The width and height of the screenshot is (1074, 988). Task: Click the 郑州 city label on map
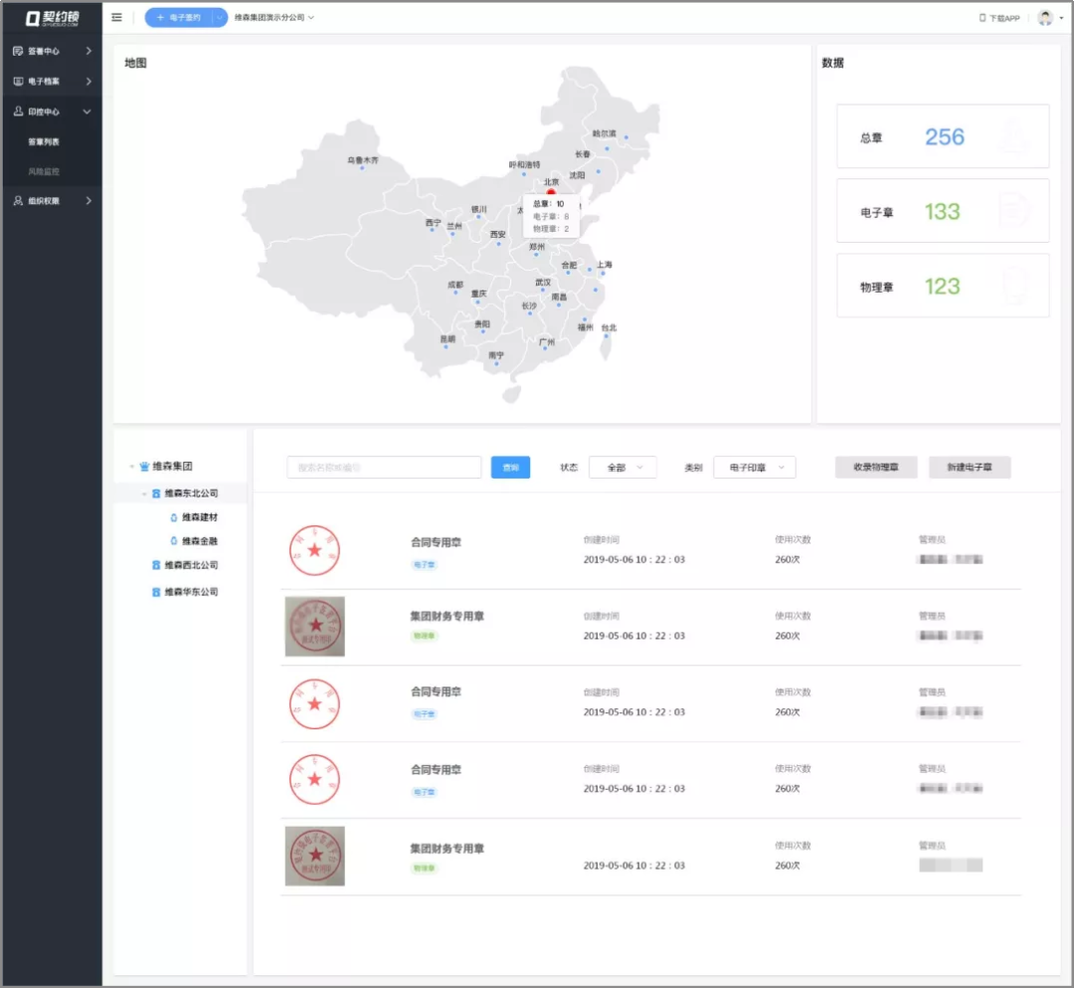[537, 248]
